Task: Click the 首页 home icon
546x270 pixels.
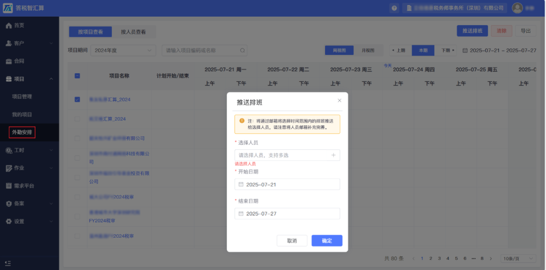Action: pos(9,25)
